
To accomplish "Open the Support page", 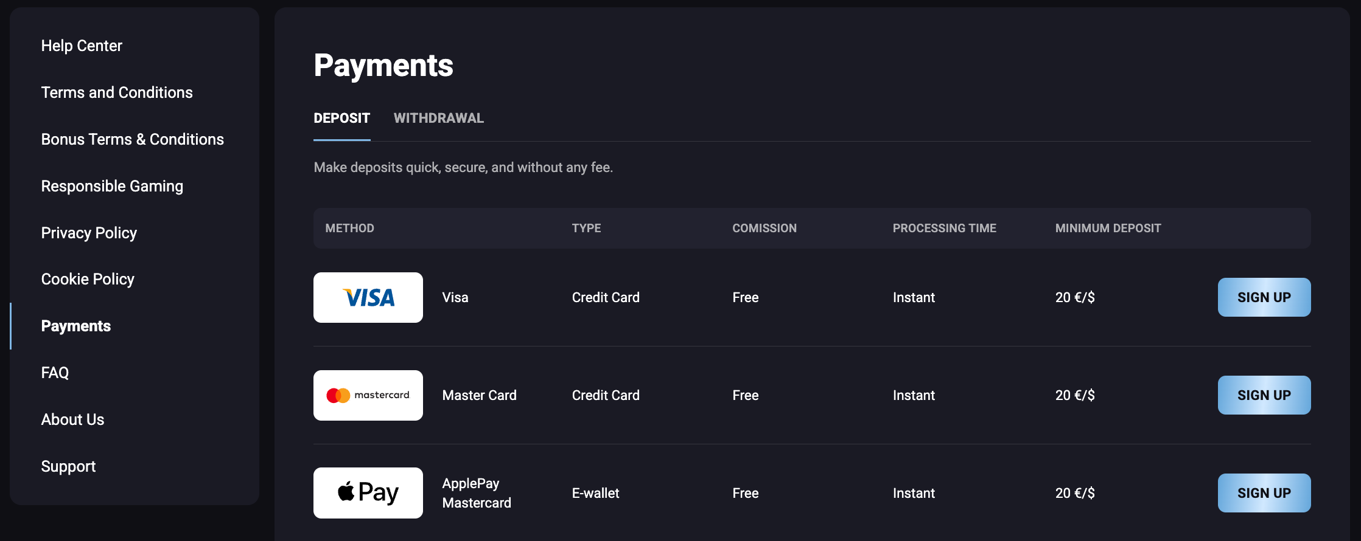I will 68,466.
